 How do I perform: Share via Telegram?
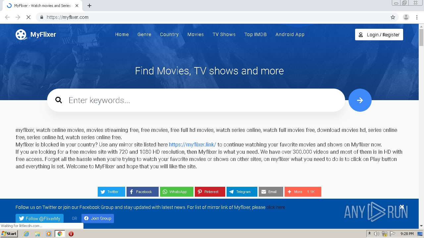tap(242, 192)
